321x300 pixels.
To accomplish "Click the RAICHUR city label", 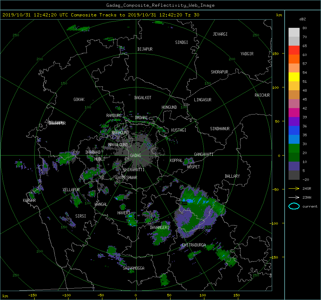I will 262,95.
